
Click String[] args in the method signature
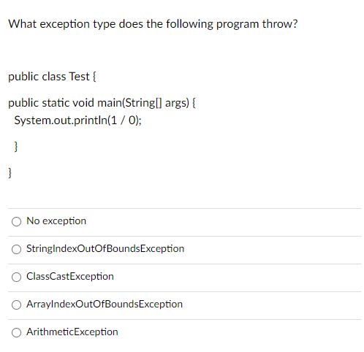[157, 103]
